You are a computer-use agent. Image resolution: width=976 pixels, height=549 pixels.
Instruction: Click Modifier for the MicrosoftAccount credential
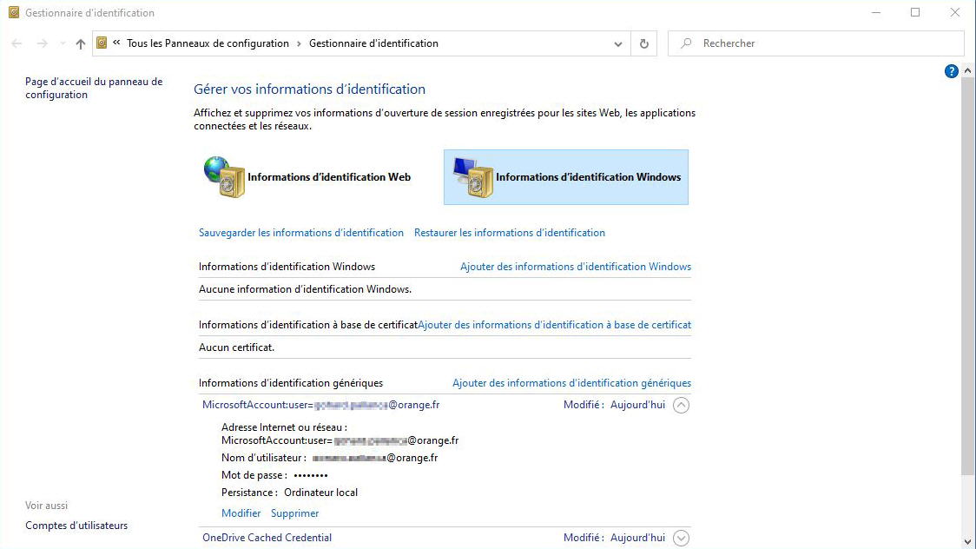point(241,513)
